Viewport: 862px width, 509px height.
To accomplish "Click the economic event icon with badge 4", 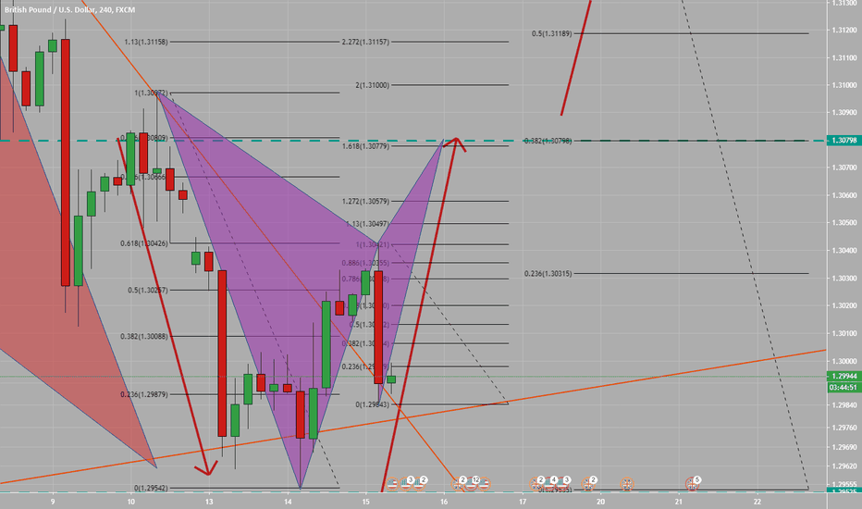I will click(x=552, y=481).
